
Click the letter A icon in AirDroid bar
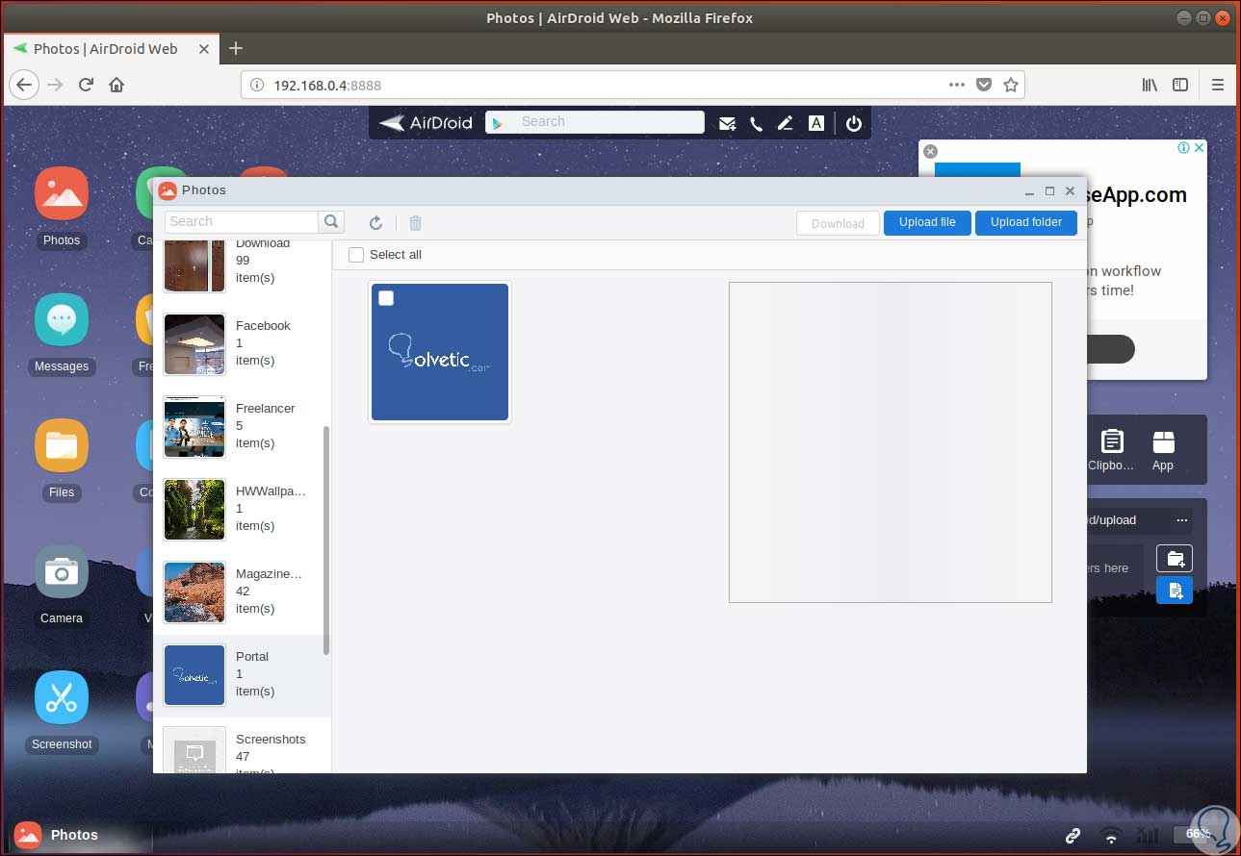click(x=816, y=123)
